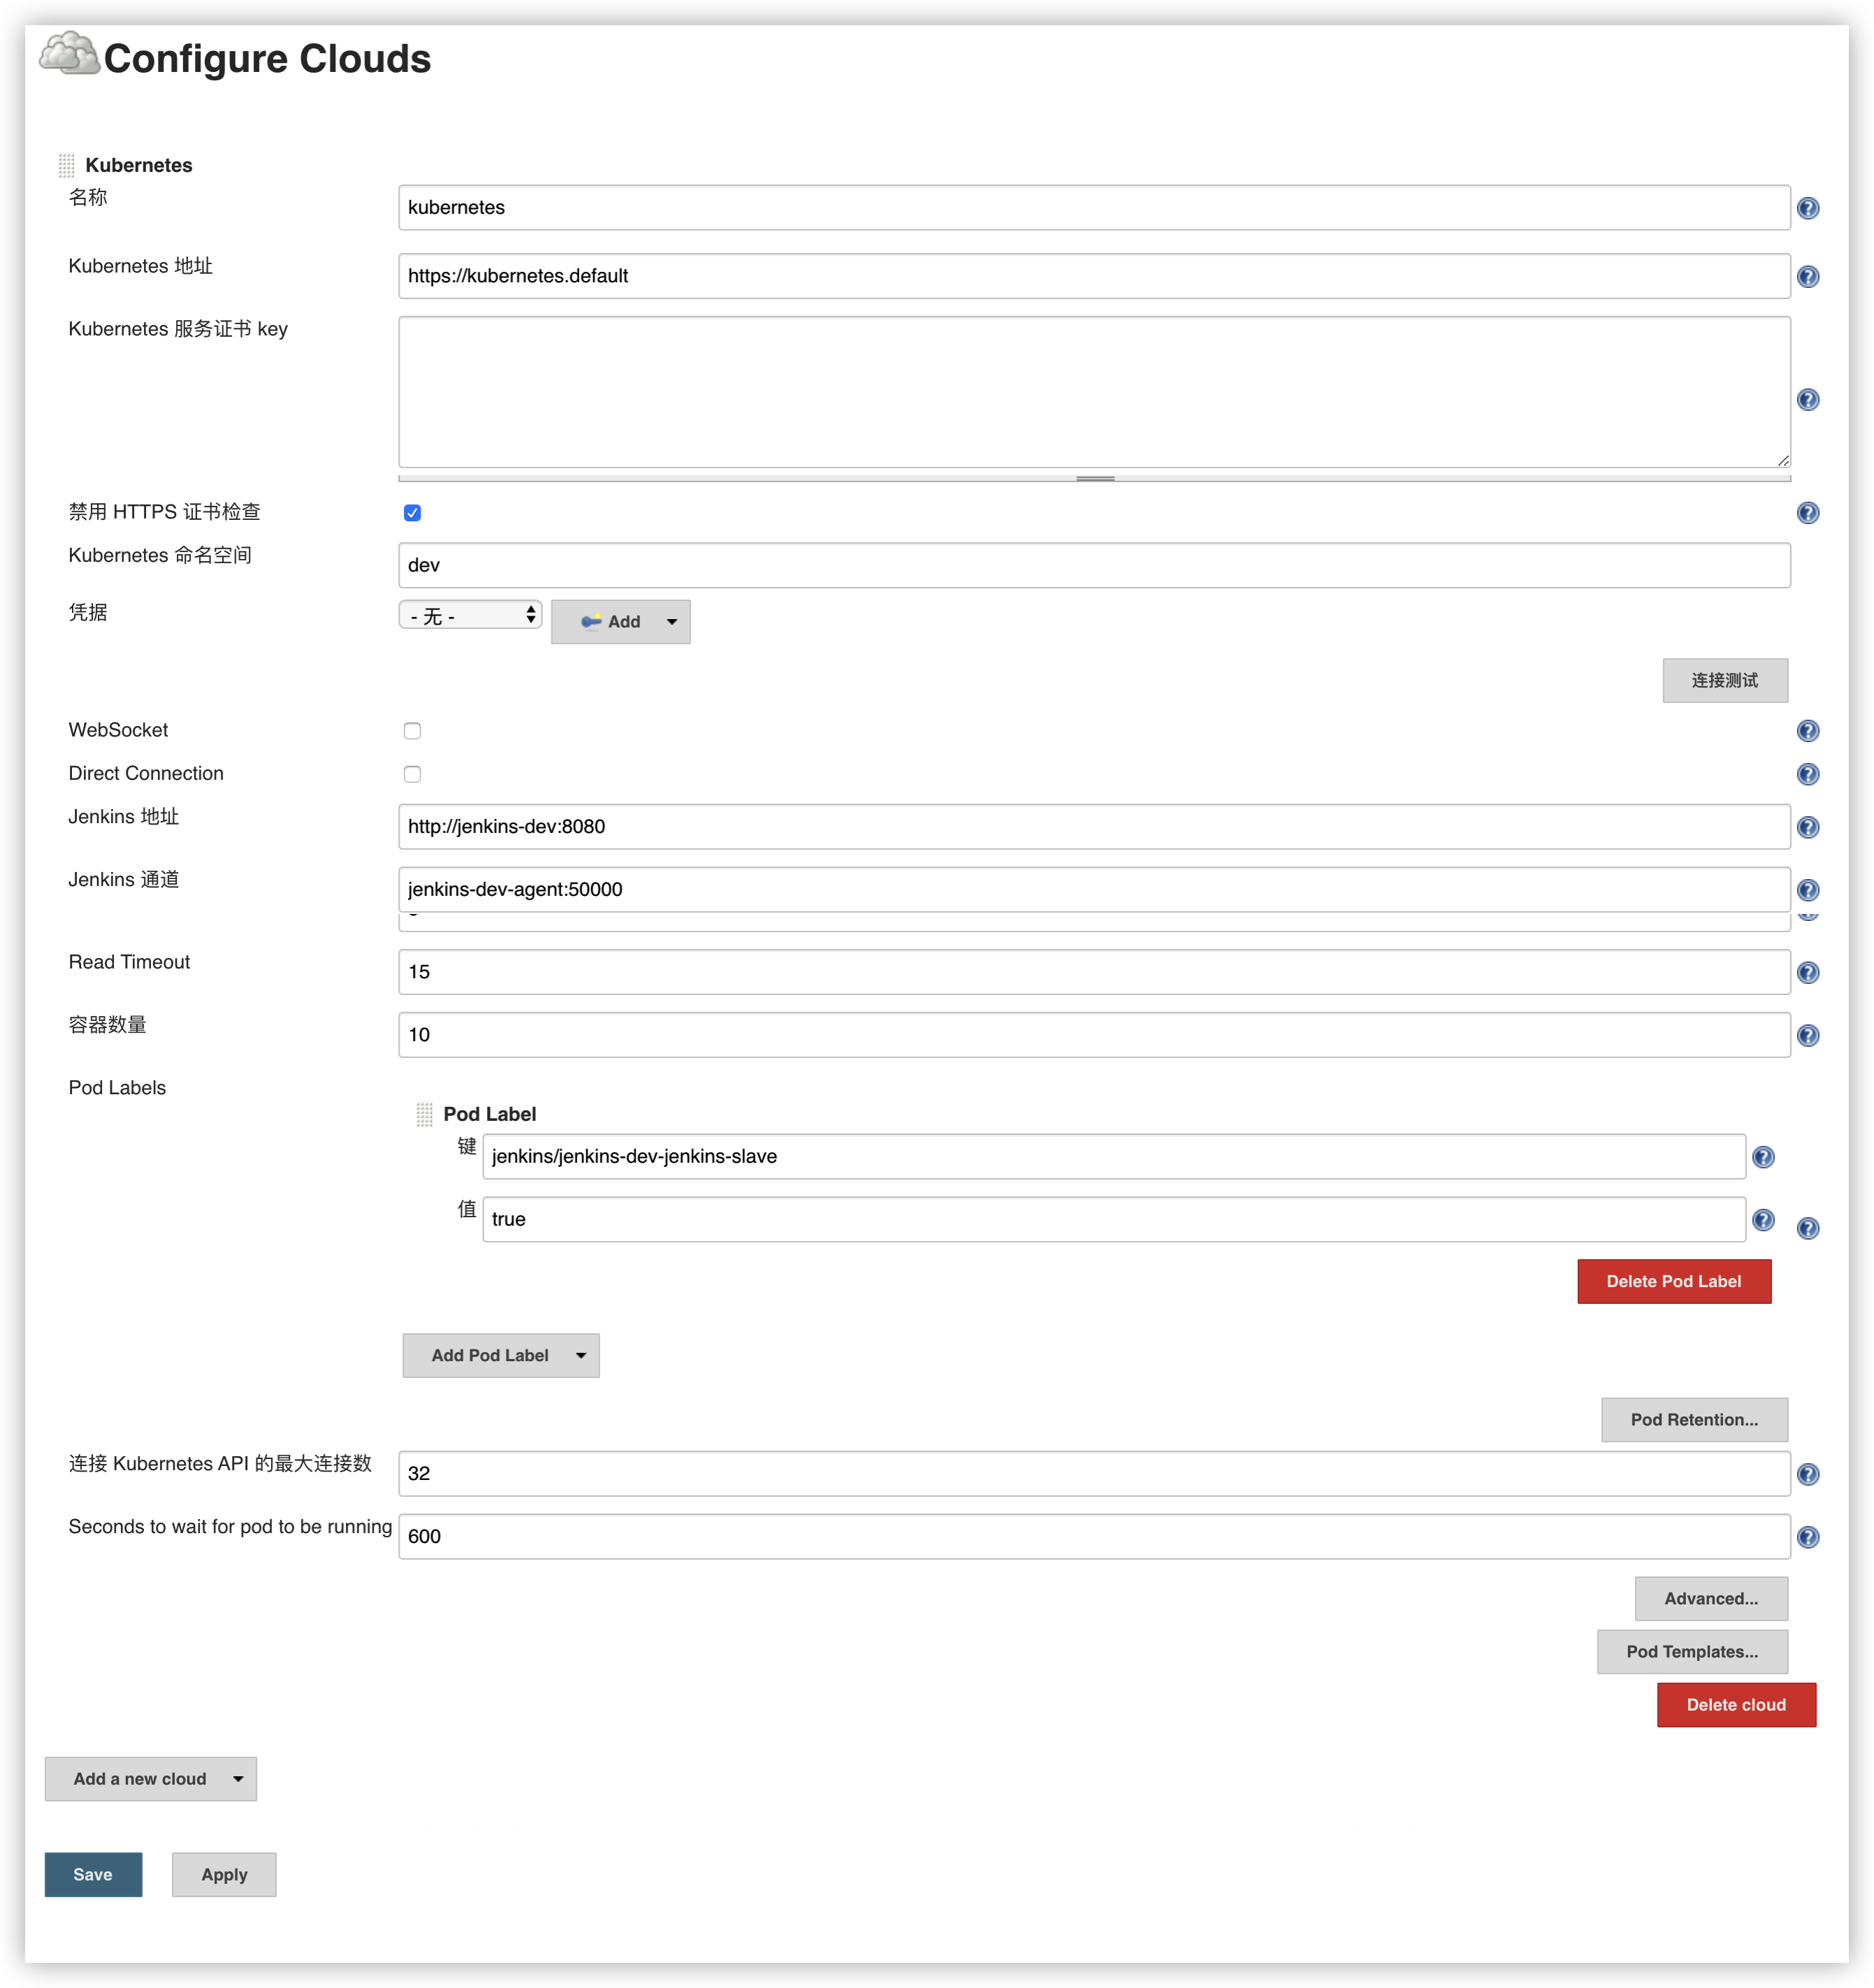Enable the Direct Connection checkbox
Screen dimensions: 1874x1988
tap(412, 774)
